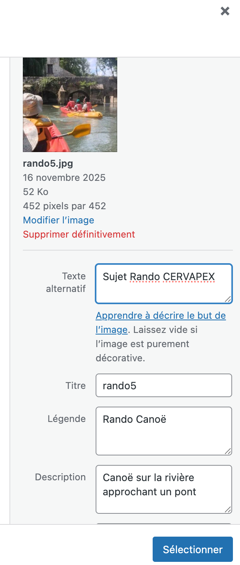Click the rando5.jpg kayak thumbnail

70,105
